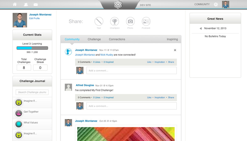Switch to the Community tab
The width and height of the screenshot is (247, 141).
(x=72, y=39)
